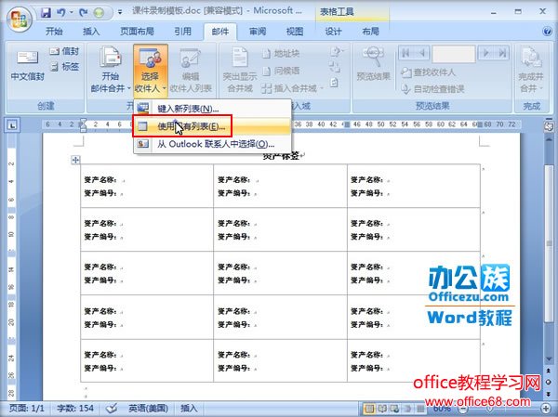The image size is (558, 417).
Task: Switch to Web Layout view
Action: (394, 410)
